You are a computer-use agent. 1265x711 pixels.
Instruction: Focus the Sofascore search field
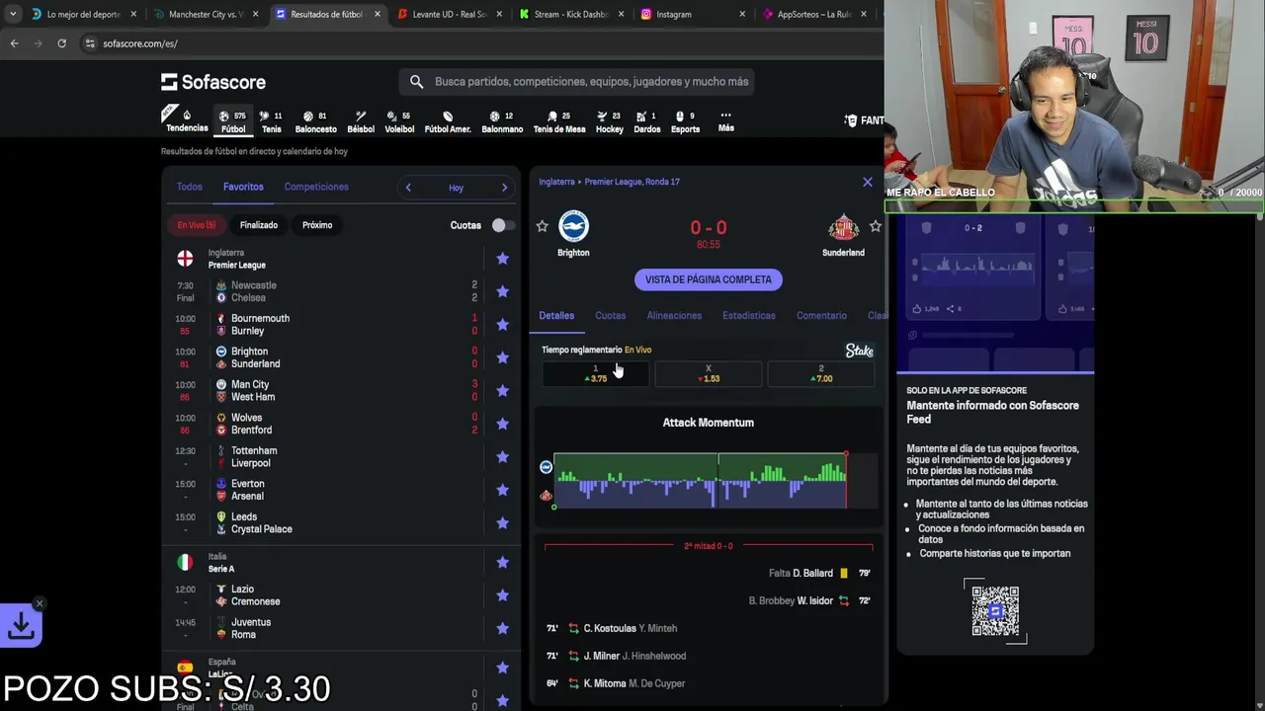[x=577, y=82]
